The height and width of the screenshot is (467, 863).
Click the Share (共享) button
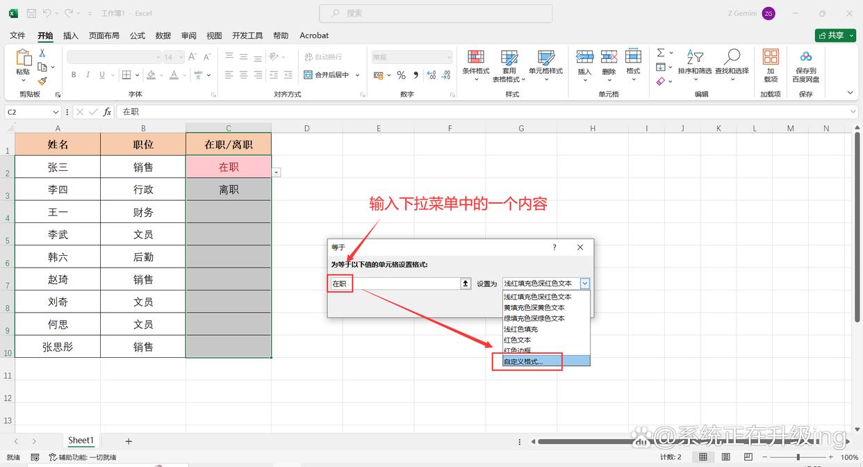coord(835,35)
